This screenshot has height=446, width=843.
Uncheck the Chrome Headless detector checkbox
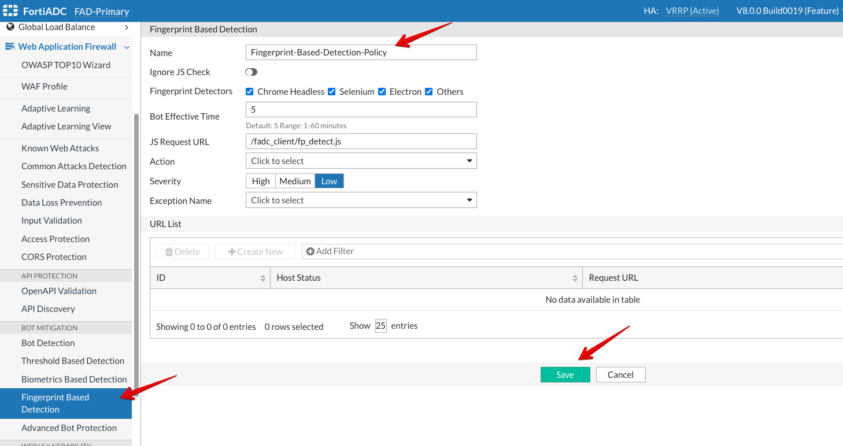coord(250,92)
